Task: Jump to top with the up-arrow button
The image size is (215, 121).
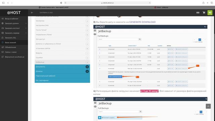Action: 208,106
